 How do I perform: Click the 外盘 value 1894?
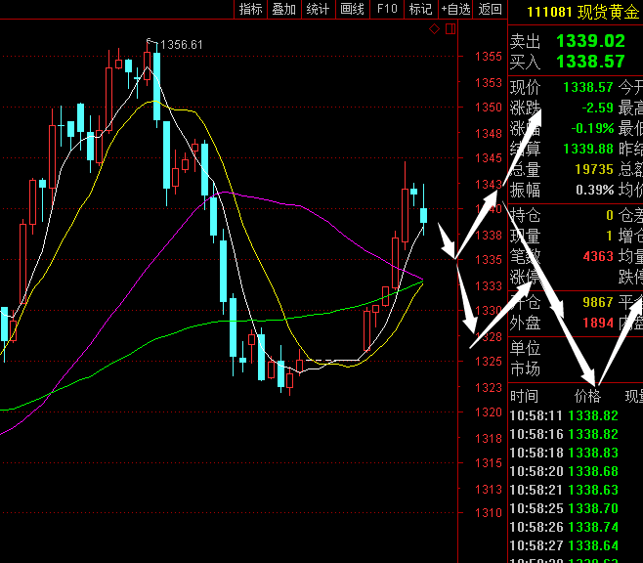pos(598,323)
